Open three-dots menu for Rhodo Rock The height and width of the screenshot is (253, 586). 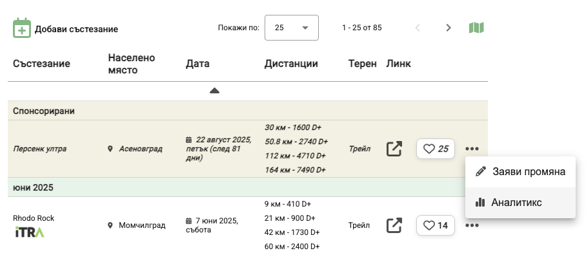coord(472,225)
